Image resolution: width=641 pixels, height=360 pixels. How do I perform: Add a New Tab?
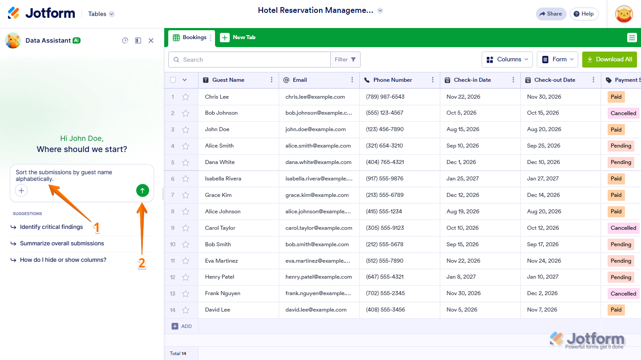(238, 37)
